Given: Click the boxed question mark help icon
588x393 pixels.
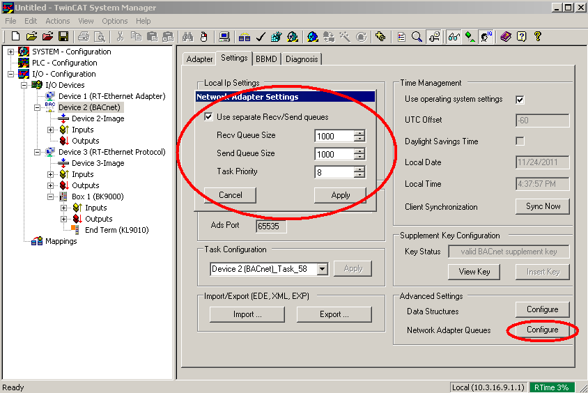Looking at the screenshot, I should [x=522, y=36].
